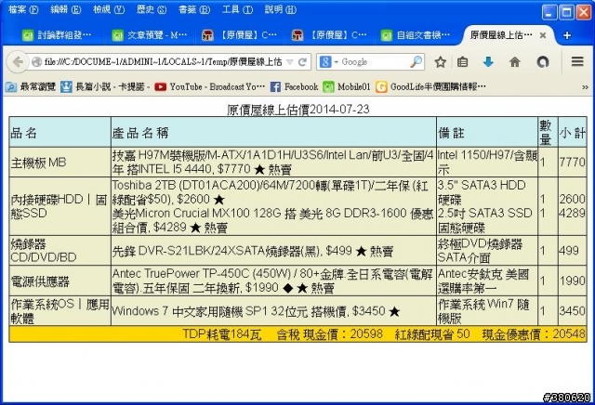Screen dimensions: 595x405
Task: Open the GoodLife半價團購情報 bookmark
Action: (431, 86)
